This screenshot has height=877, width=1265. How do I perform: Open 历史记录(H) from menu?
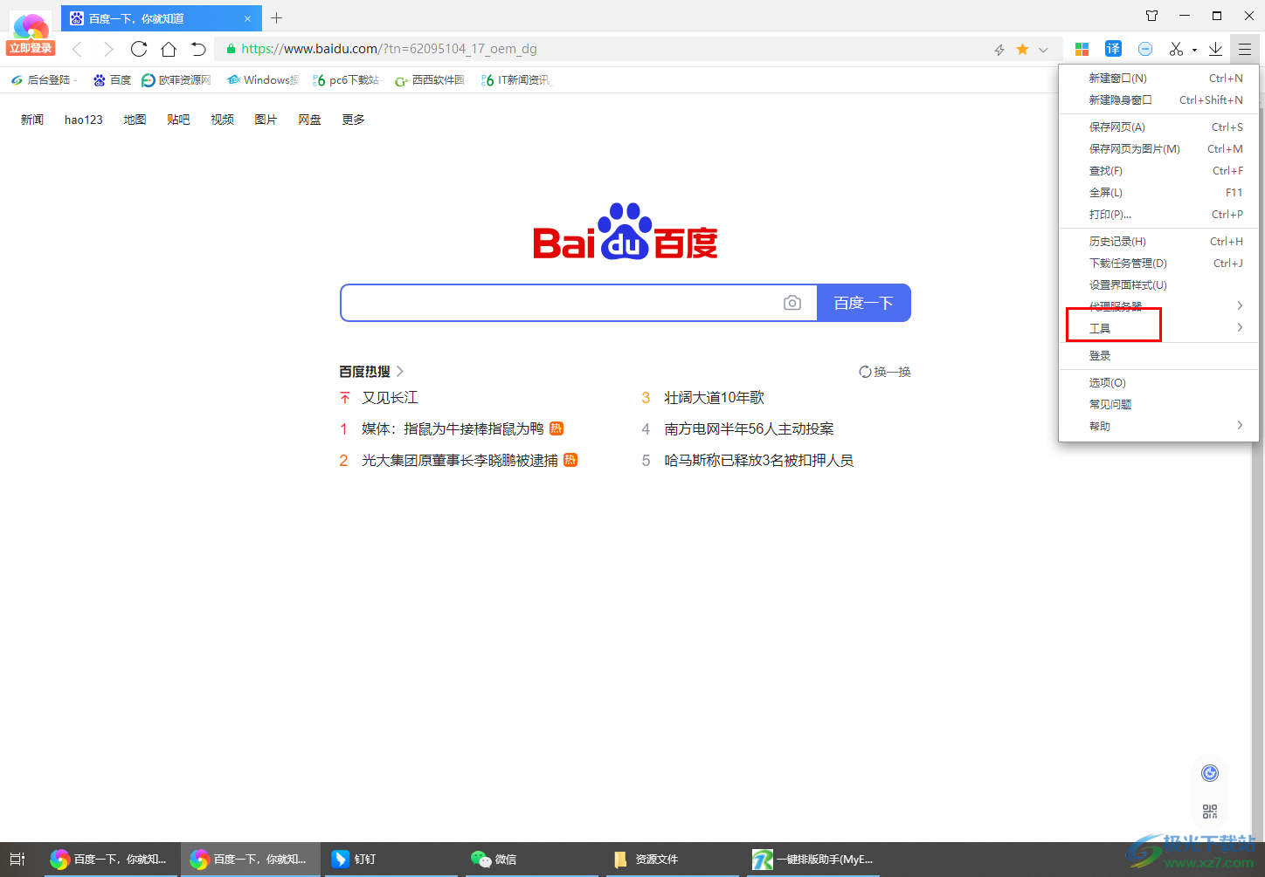click(1159, 242)
